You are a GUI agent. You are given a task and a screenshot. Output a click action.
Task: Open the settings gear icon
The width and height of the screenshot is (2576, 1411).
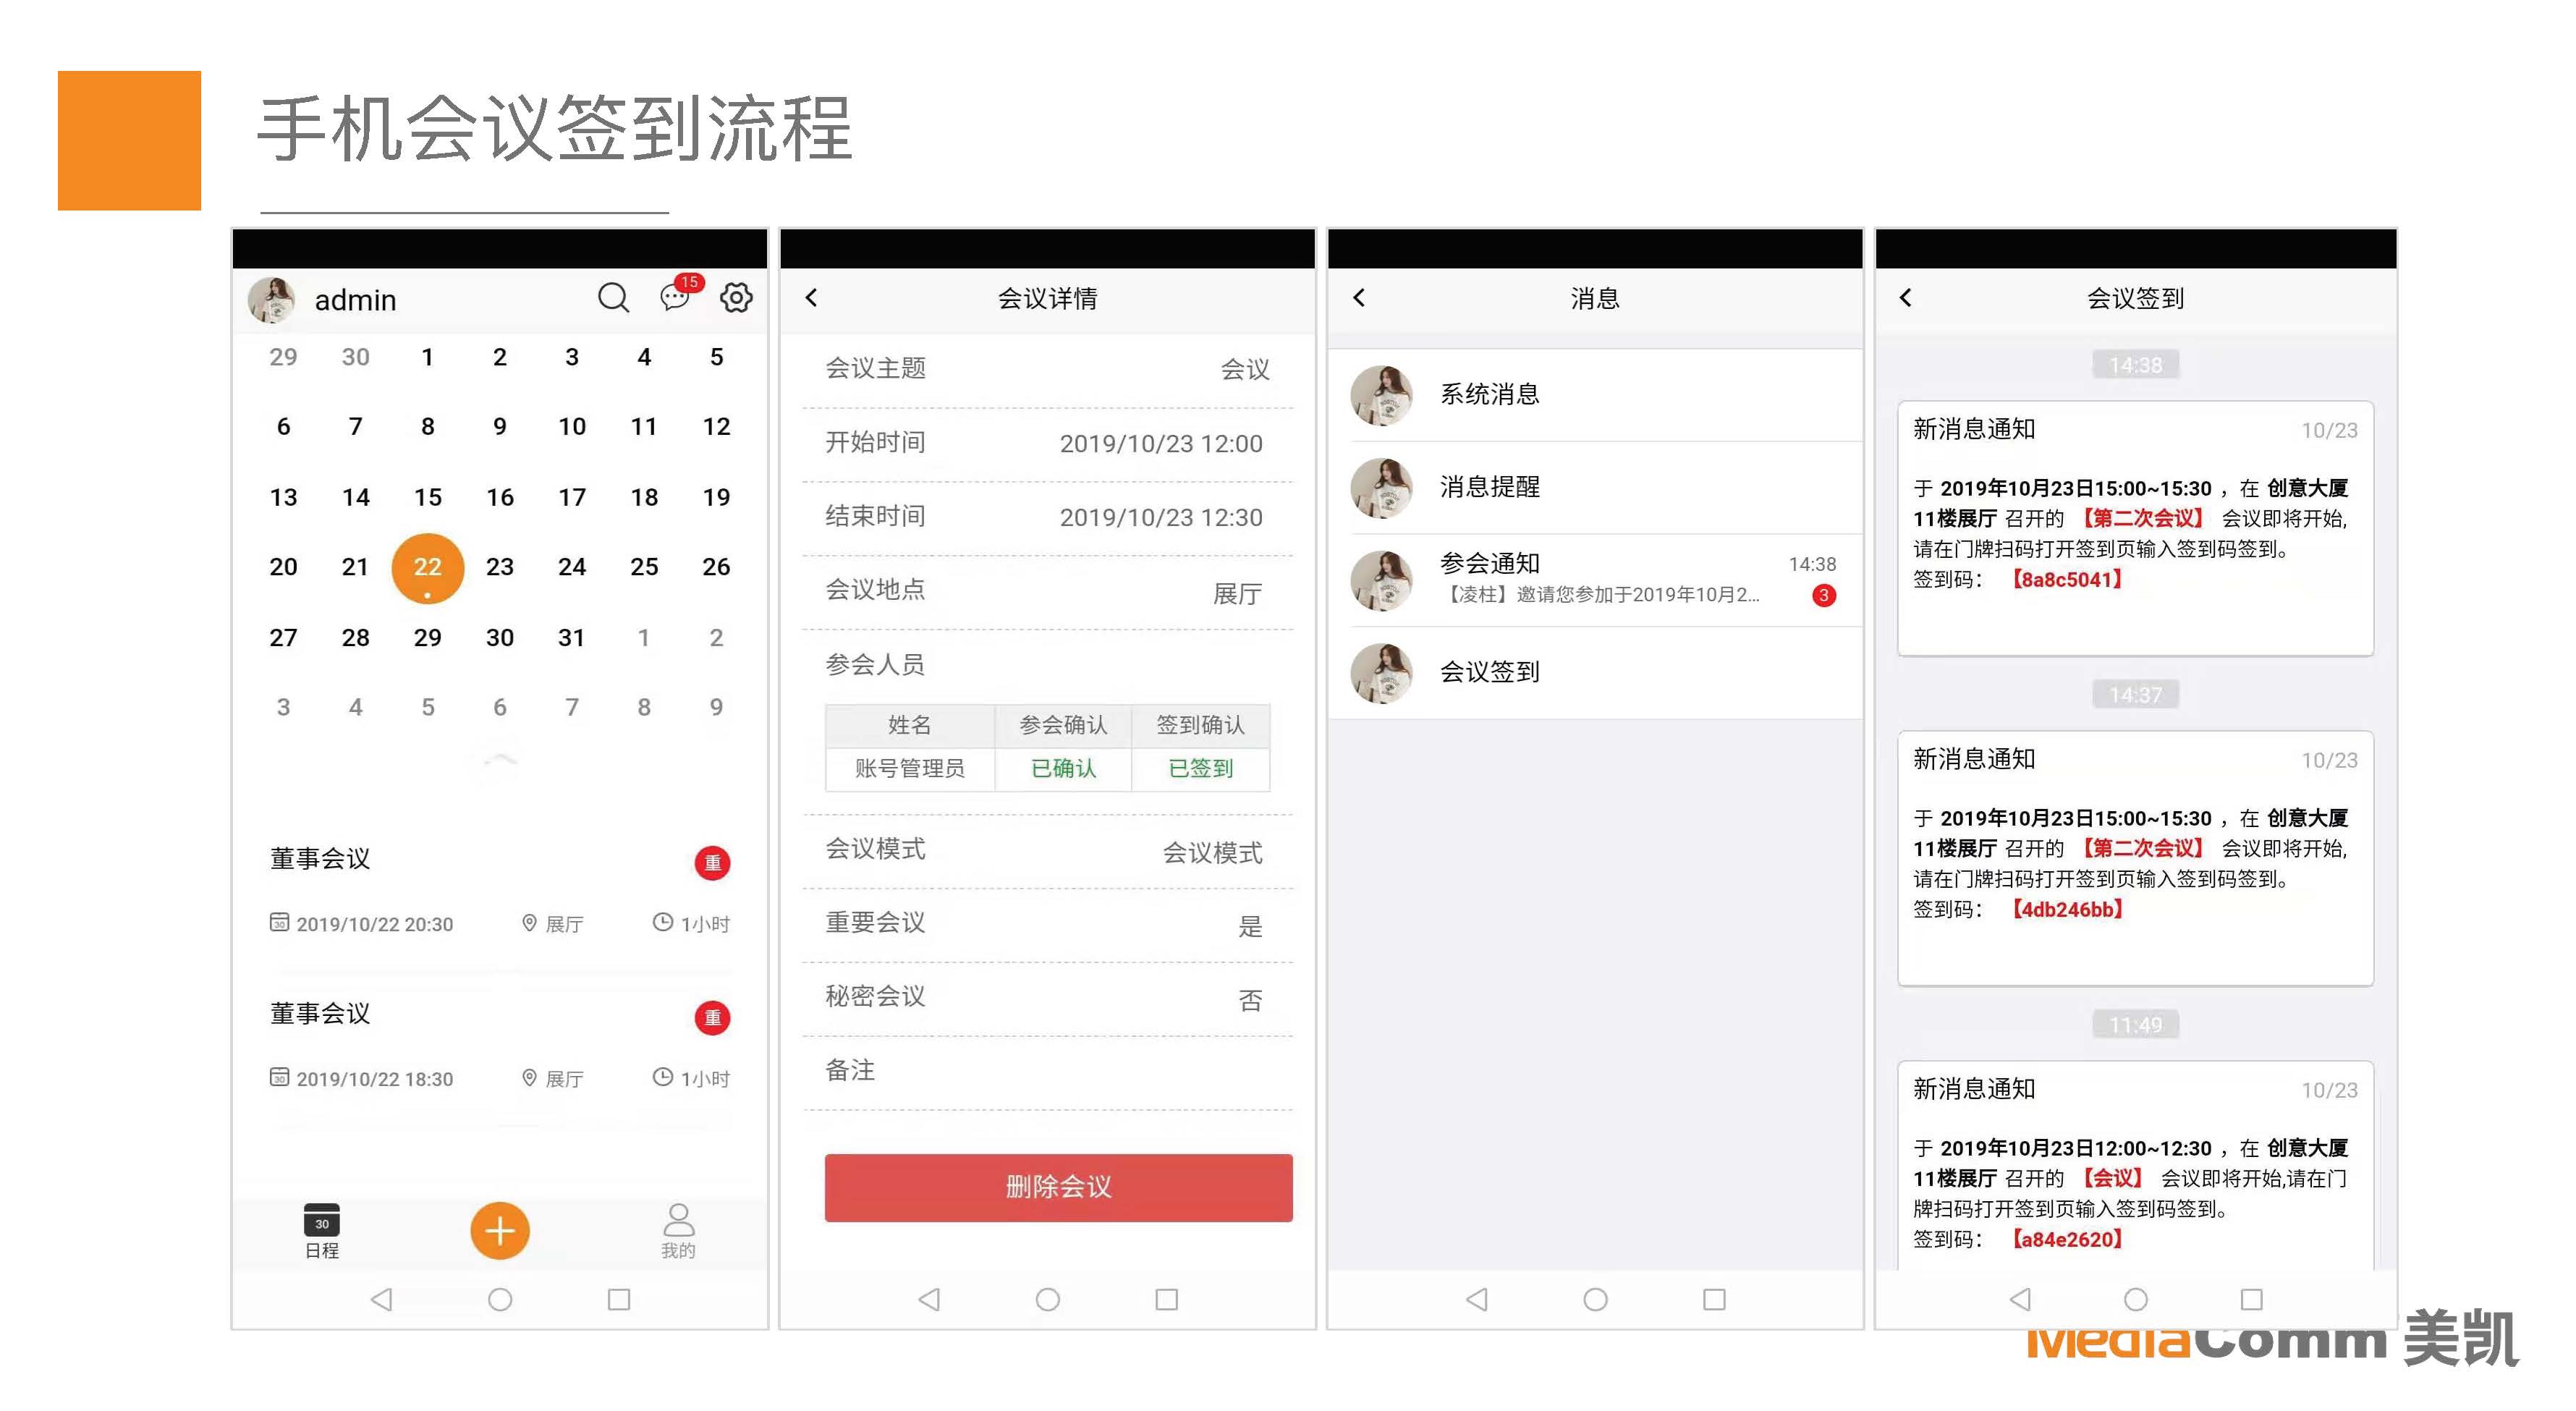coord(736,297)
